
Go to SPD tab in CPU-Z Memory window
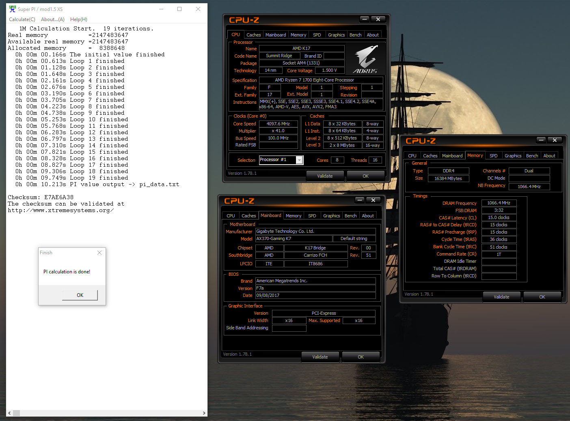[x=494, y=156]
